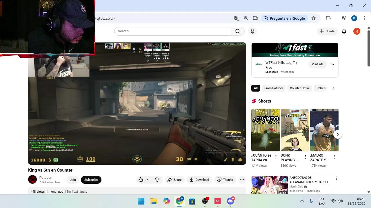Open the Patuber channel avatar
This screenshot has height=208, width=371.
[32, 179]
